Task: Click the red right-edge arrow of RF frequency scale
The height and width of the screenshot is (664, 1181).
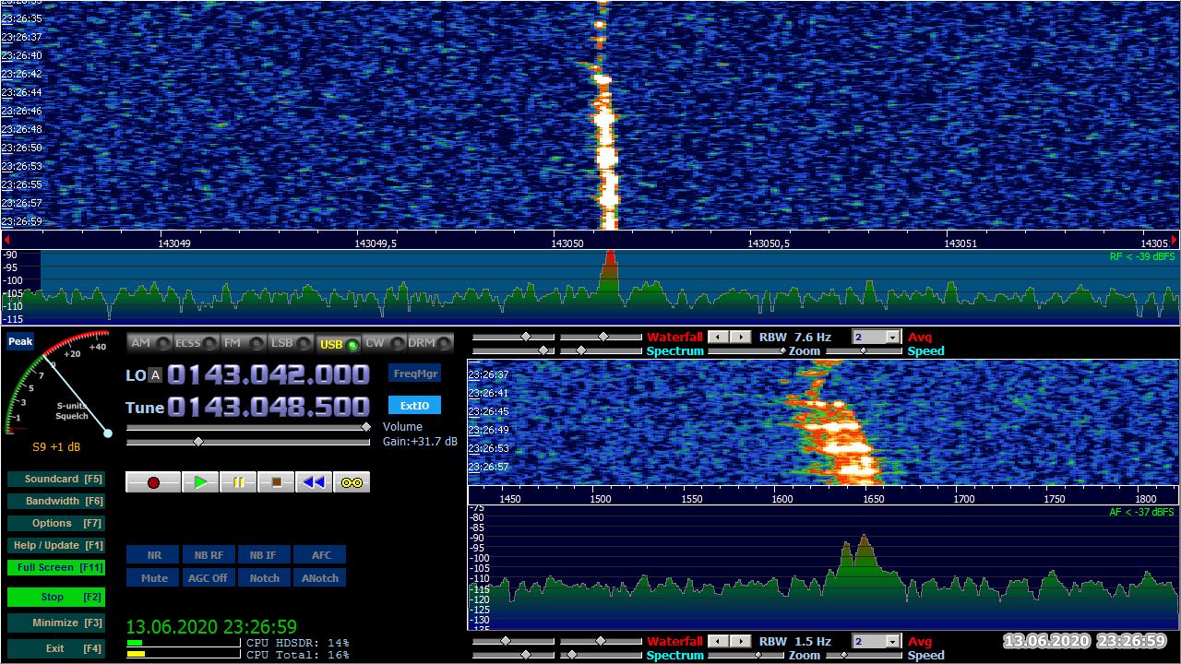Action: click(x=1175, y=240)
